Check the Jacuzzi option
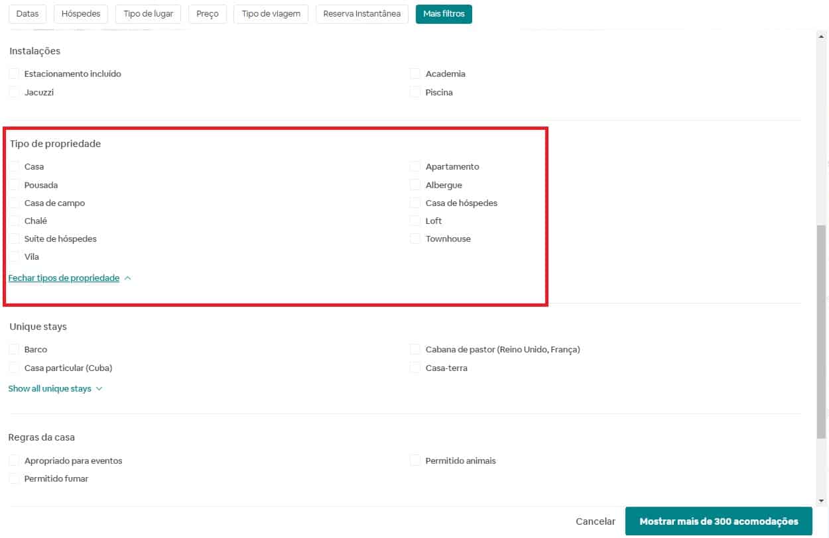The width and height of the screenshot is (829, 538). 14,92
